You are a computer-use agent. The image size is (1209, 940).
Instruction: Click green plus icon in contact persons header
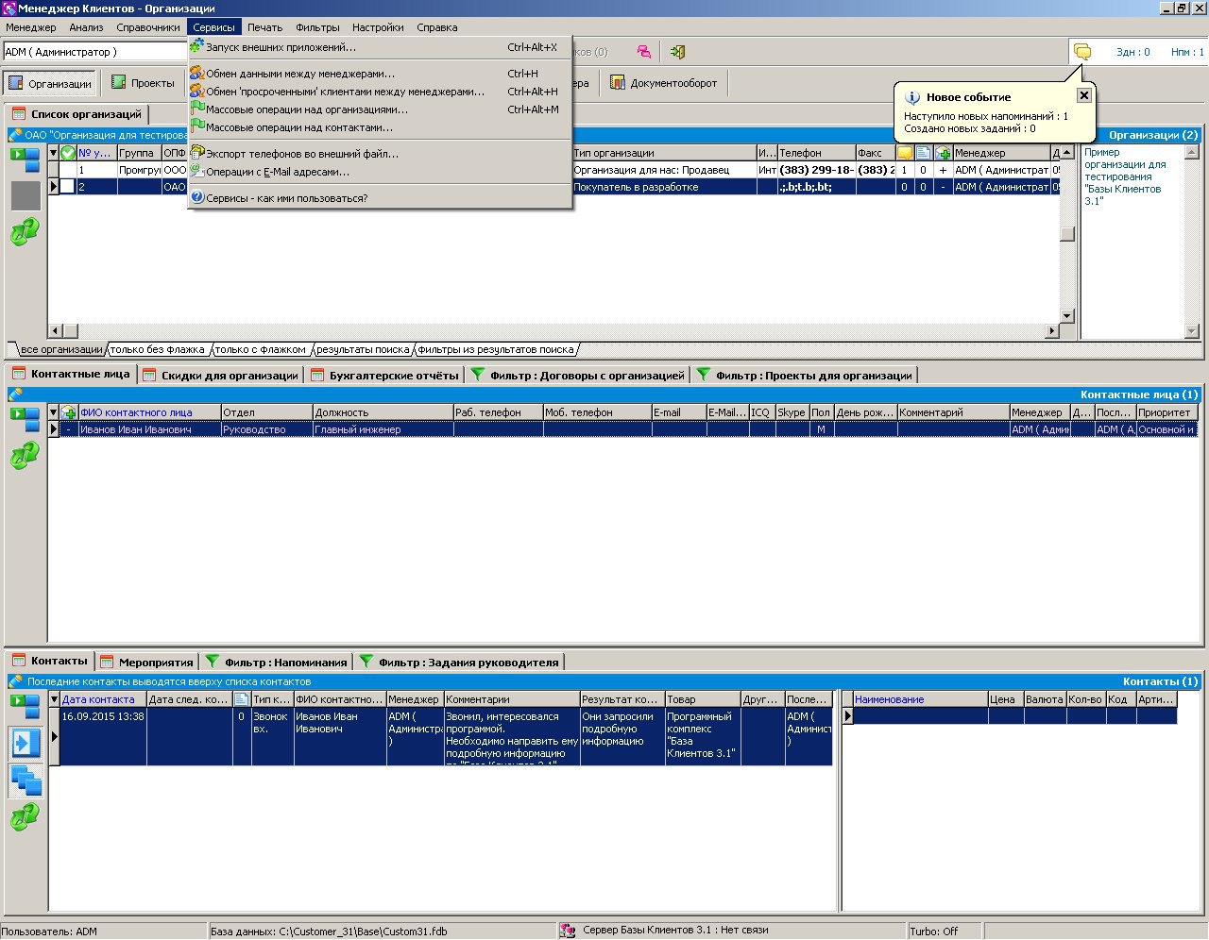pos(69,412)
